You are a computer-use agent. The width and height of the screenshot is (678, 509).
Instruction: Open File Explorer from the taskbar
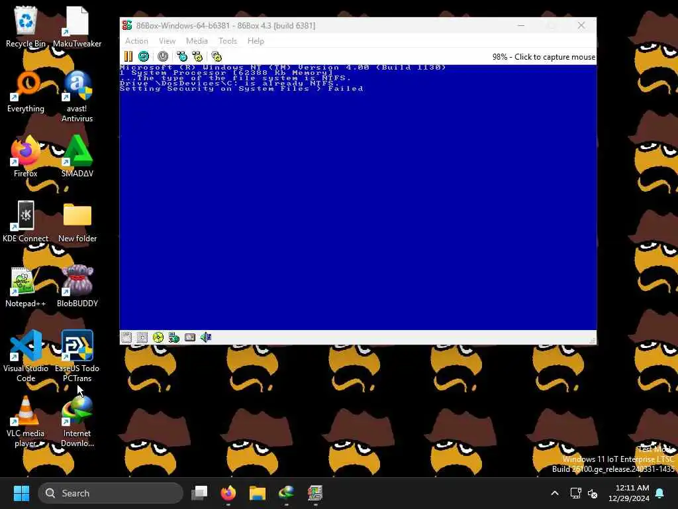coord(258,493)
